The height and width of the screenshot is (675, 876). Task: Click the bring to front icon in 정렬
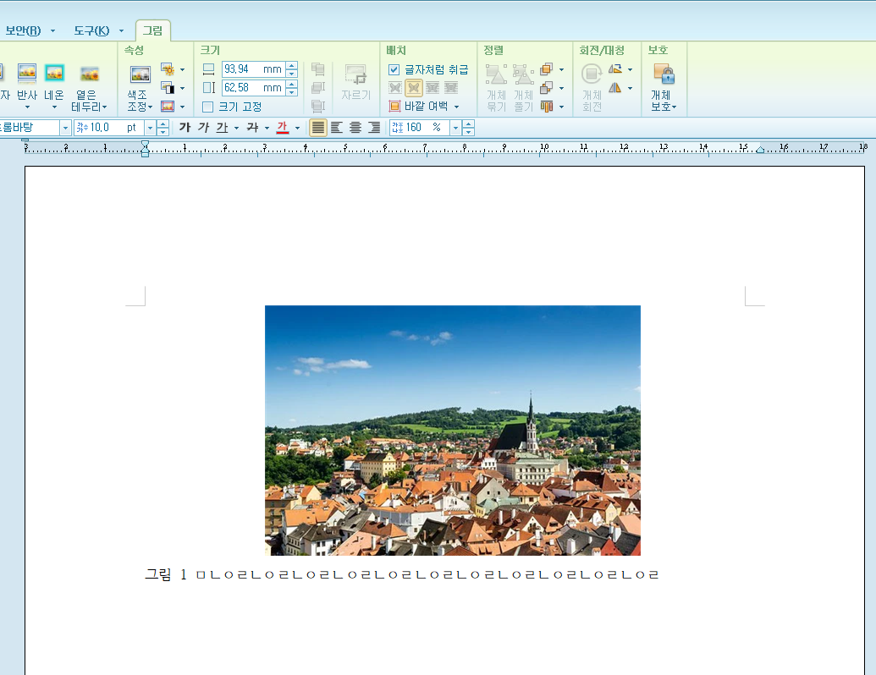click(x=547, y=69)
